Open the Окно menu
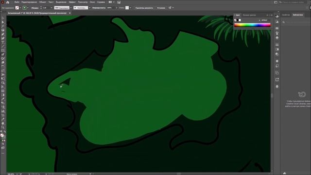Screen dimensions: 311x175 click(x=92, y=2)
